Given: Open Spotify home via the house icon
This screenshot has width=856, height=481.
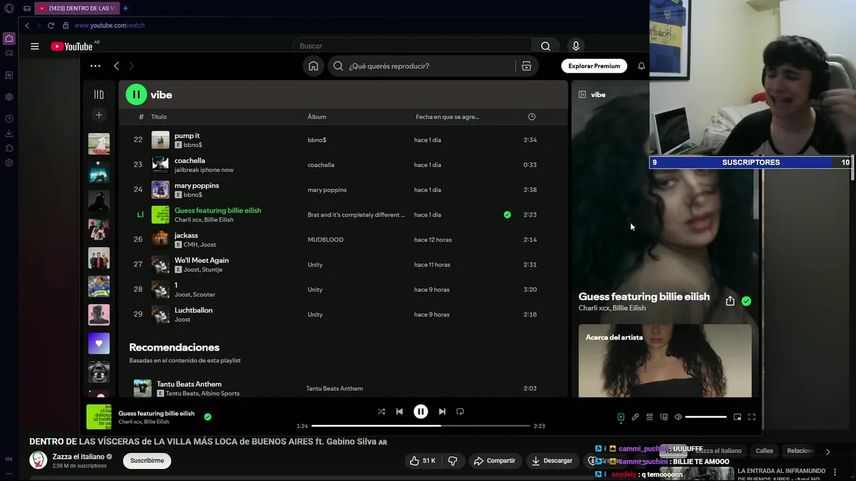Looking at the screenshot, I should [313, 65].
